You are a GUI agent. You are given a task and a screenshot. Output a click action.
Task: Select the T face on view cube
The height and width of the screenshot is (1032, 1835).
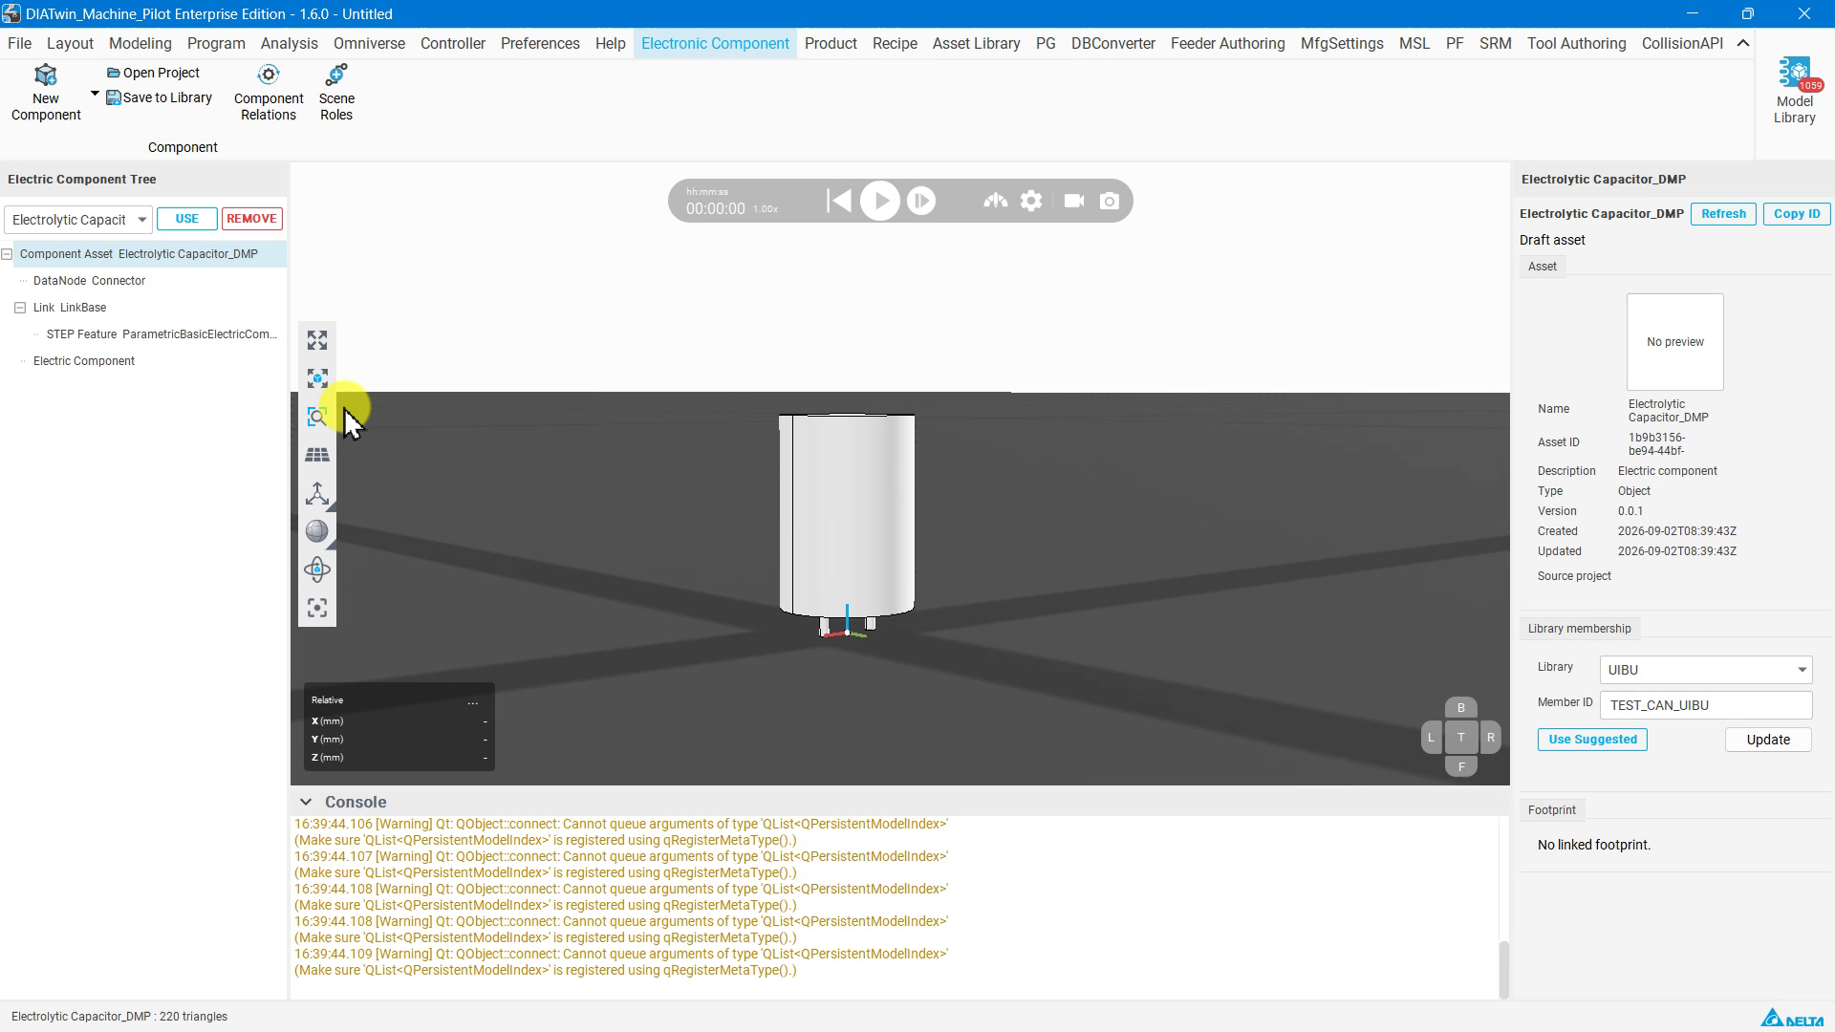tap(1460, 737)
